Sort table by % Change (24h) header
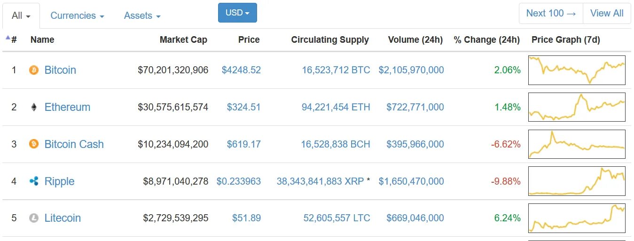This screenshot has height=241, width=634. pos(486,39)
